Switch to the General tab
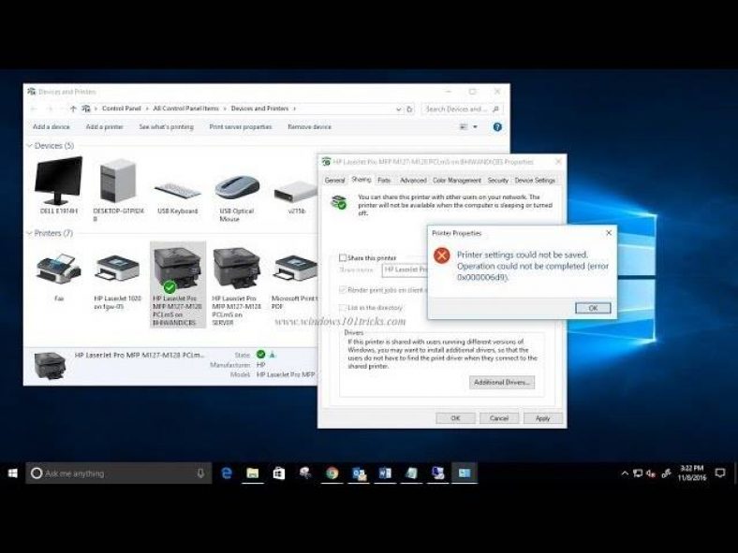 pos(334,181)
